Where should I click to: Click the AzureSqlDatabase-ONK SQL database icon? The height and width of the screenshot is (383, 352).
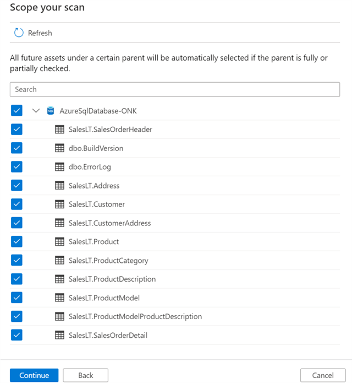(x=51, y=111)
